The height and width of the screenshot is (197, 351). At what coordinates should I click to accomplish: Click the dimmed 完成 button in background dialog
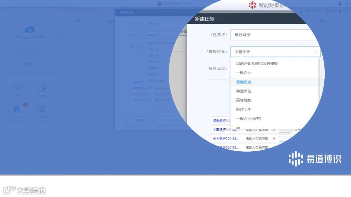coord(174,121)
